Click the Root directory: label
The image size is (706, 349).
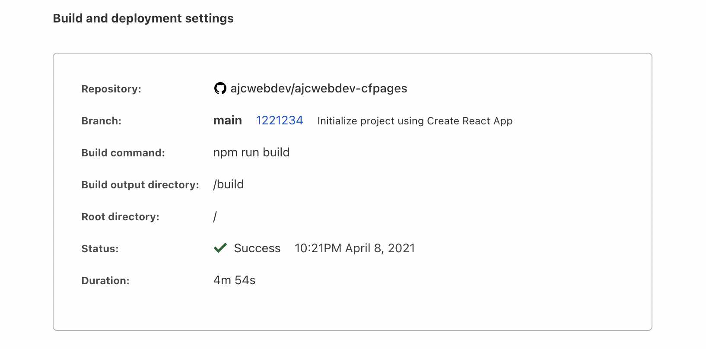(x=121, y=217)
